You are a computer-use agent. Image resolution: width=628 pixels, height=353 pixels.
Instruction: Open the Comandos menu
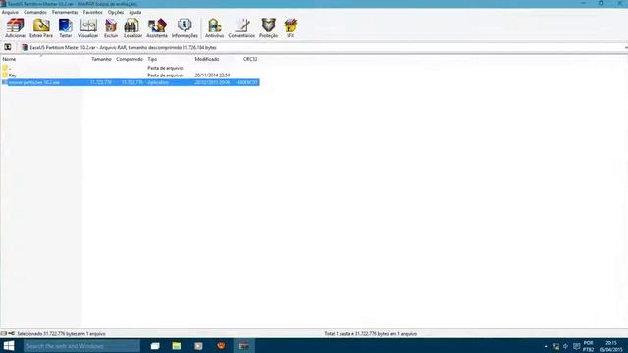(x=35, y=12)
